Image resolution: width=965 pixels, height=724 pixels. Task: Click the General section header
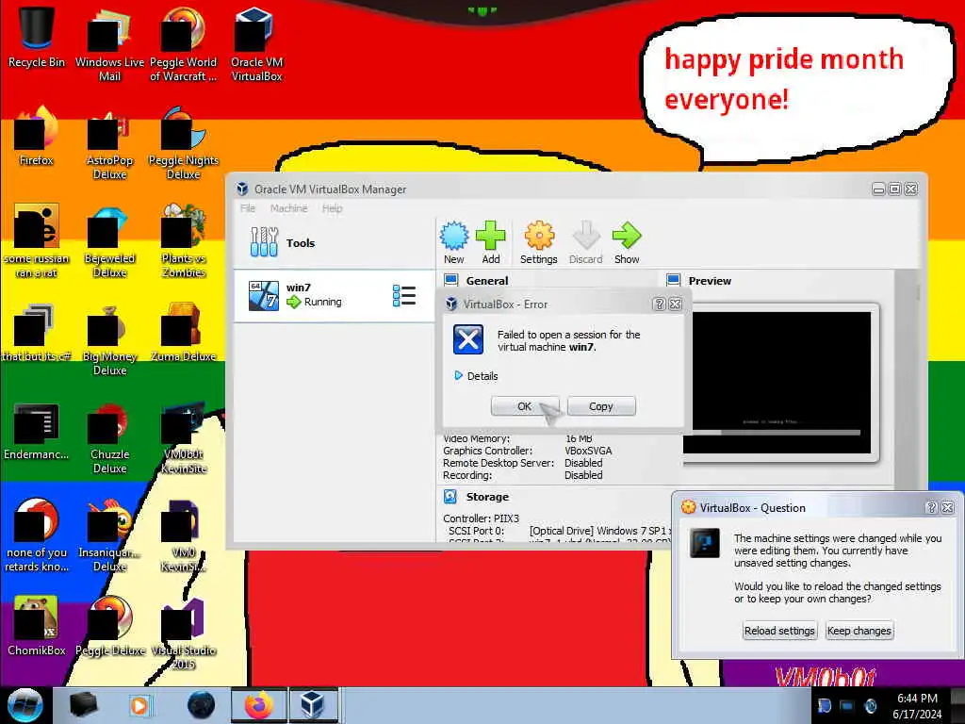pyautogui.click(x=487, y=281)
